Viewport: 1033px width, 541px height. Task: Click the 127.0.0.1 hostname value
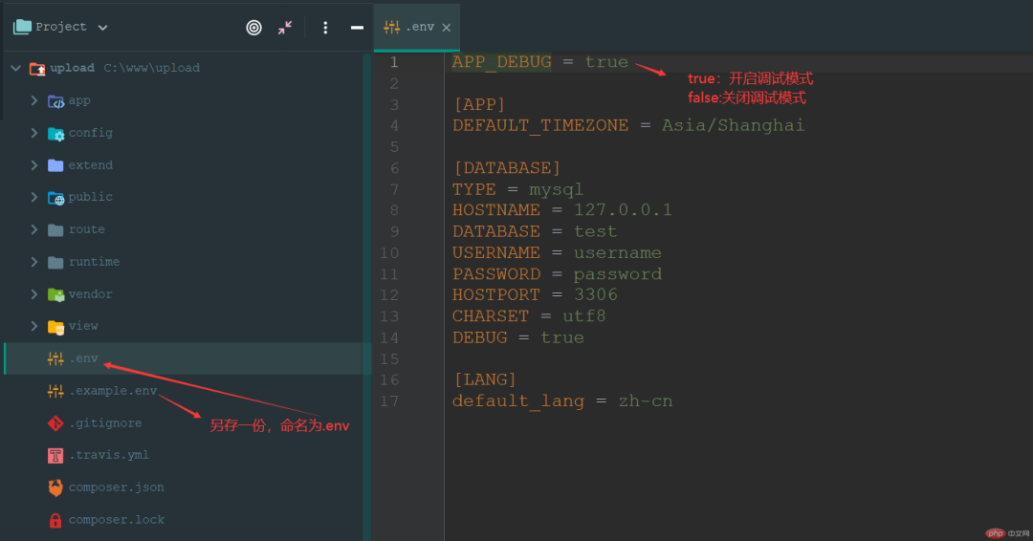(623, 210)
